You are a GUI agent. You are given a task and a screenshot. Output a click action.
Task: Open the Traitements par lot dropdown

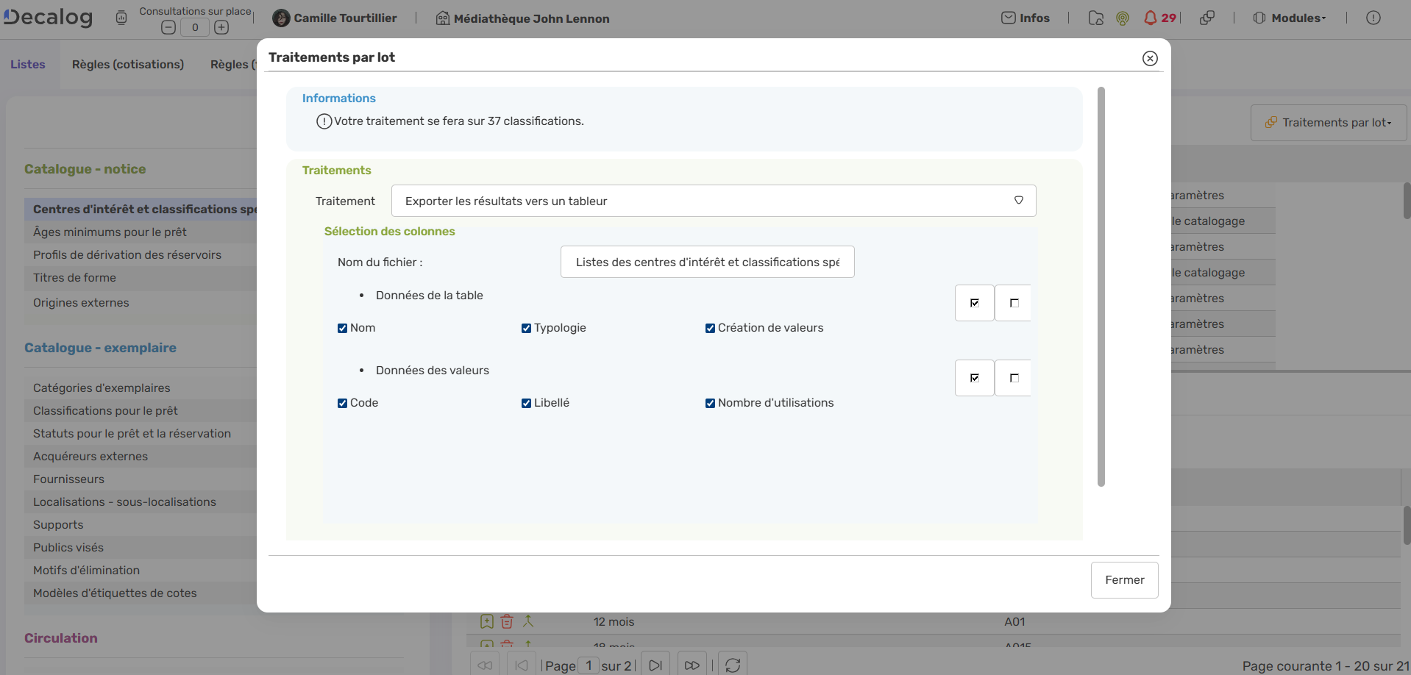click(1328, 122)
